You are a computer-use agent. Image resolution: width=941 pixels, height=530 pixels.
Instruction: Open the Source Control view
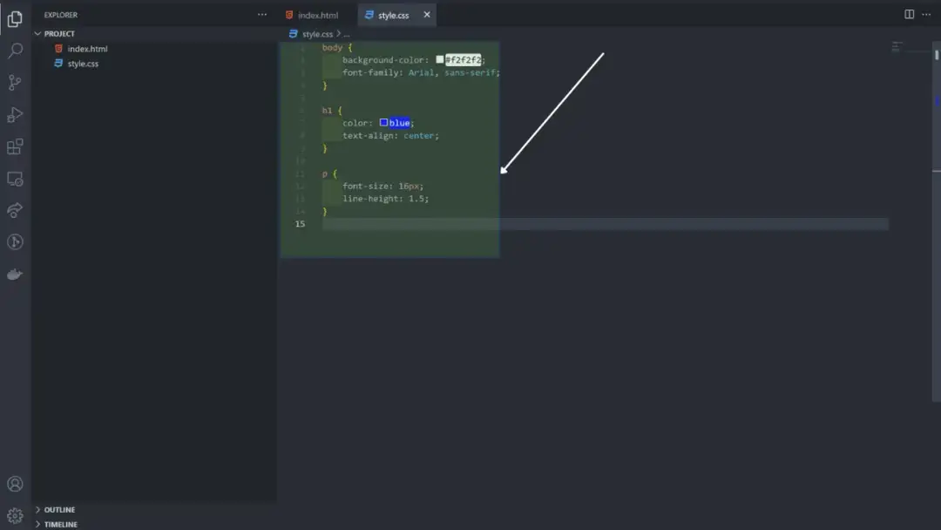(14, 82)
